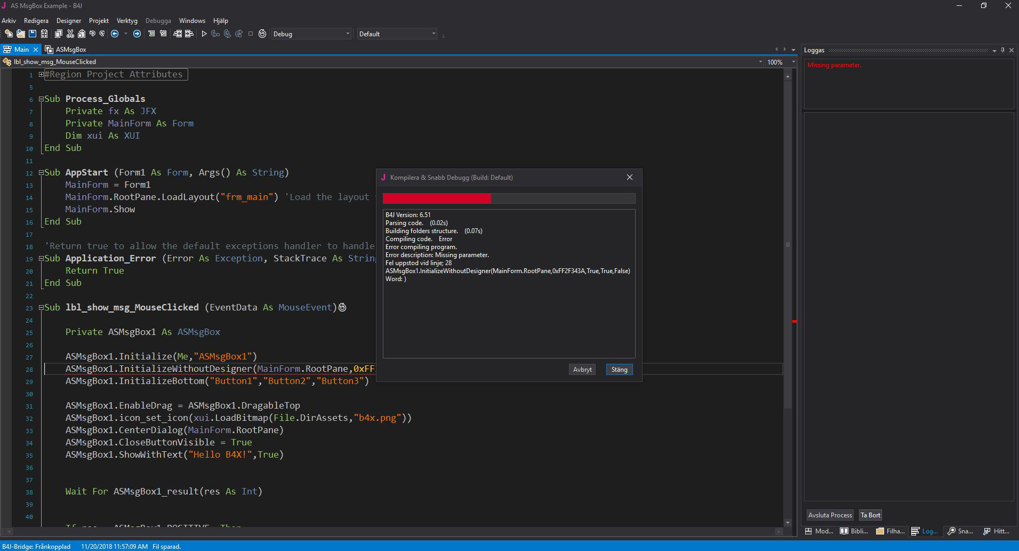The image size is (1019, 551).
Task: Open the 100% zoom dropdown
Action: pyautogui.click(x=793, y=62)
